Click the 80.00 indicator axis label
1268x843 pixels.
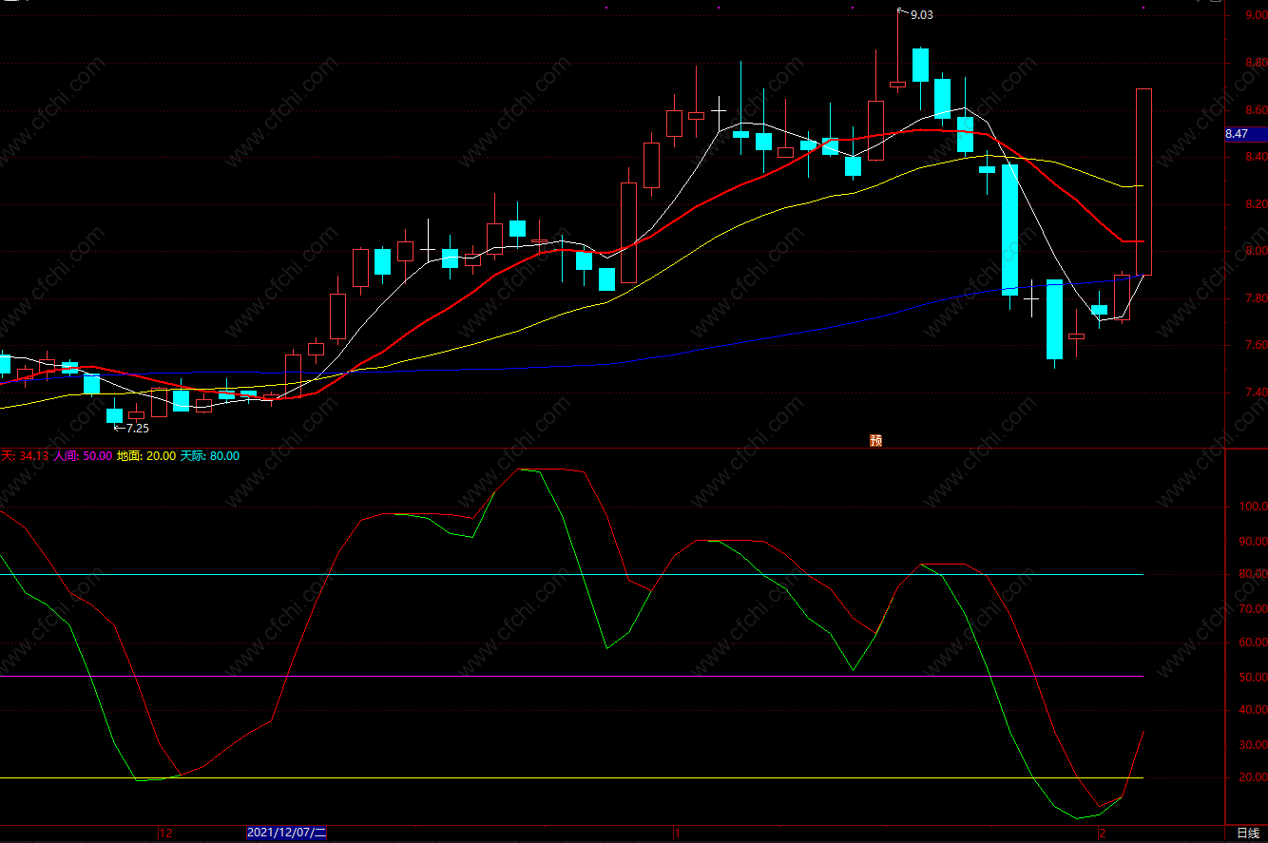click(1255, 574)
